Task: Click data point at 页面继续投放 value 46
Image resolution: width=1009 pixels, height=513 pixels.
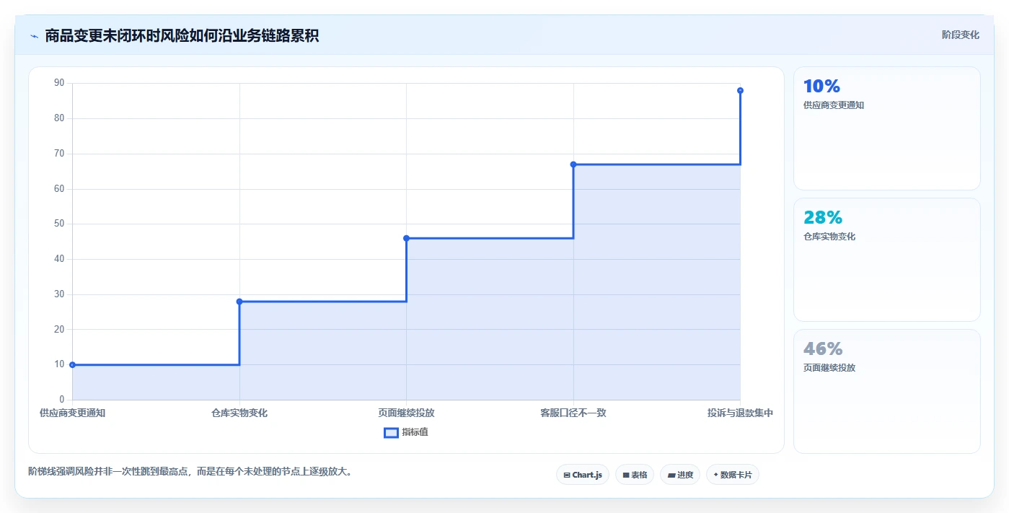Action: point(406,238)
